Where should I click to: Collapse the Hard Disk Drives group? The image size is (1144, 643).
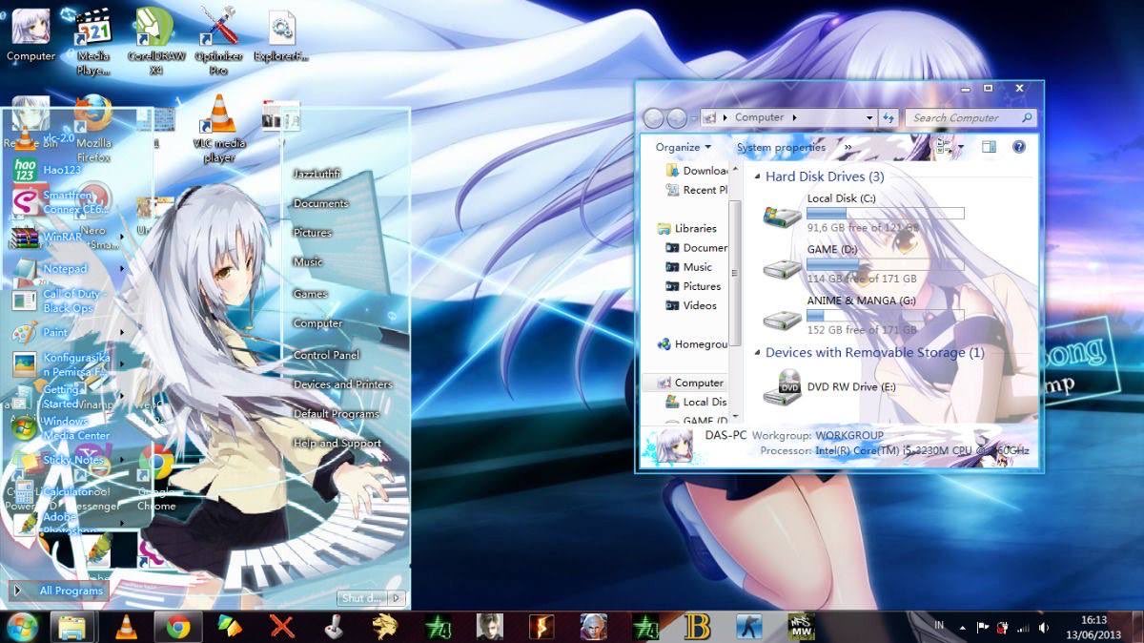758,177
